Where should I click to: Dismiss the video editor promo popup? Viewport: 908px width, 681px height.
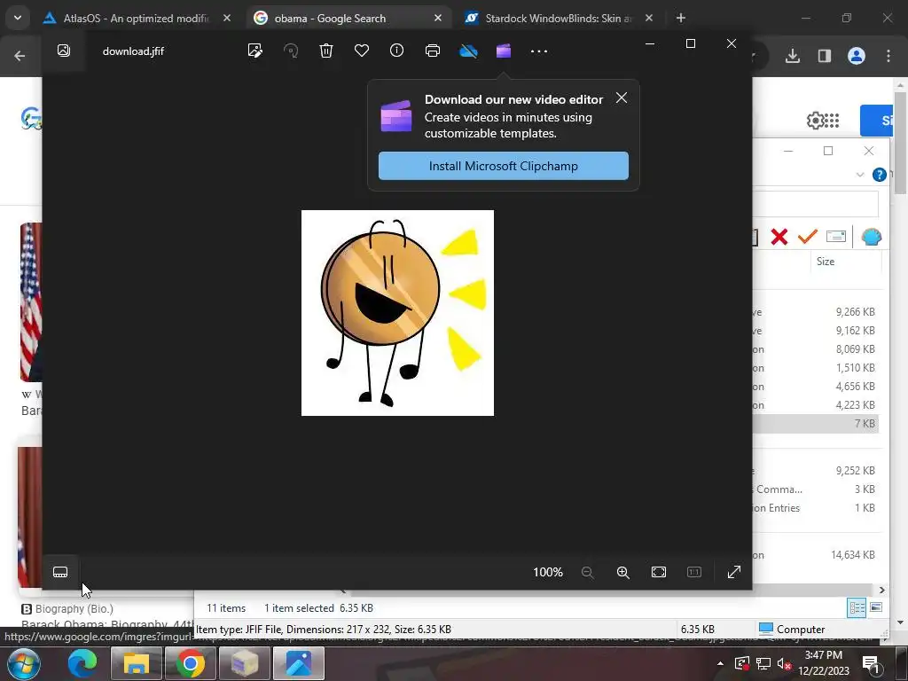tap(622, 98)
